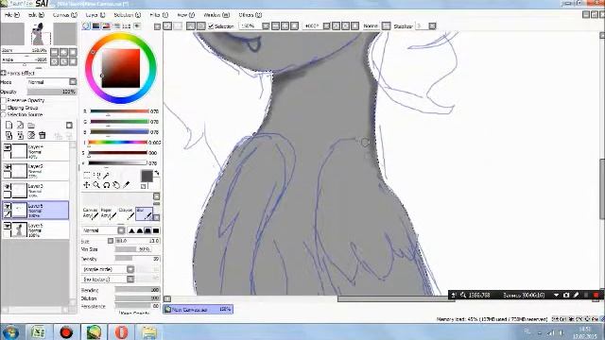This screenshot has width=605, height=340.
Task: Toggle visibility of the bottom layer
Action: point(7,226)
